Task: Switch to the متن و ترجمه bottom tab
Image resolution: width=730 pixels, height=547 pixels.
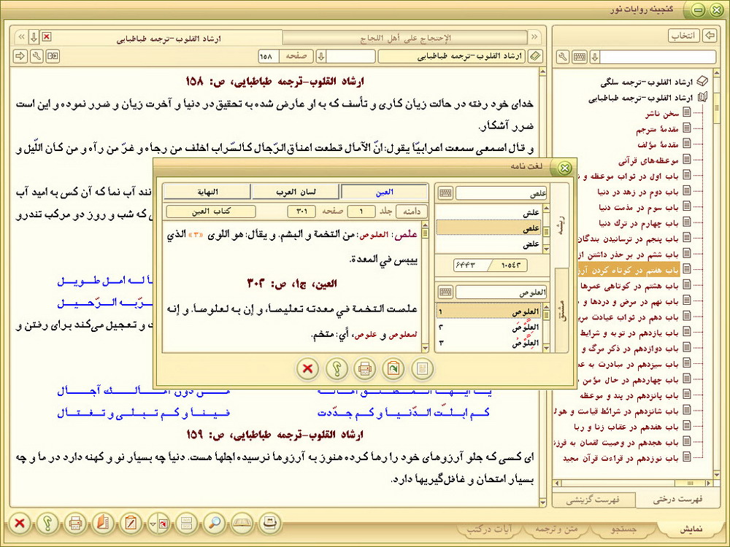Action: point(556,529)
